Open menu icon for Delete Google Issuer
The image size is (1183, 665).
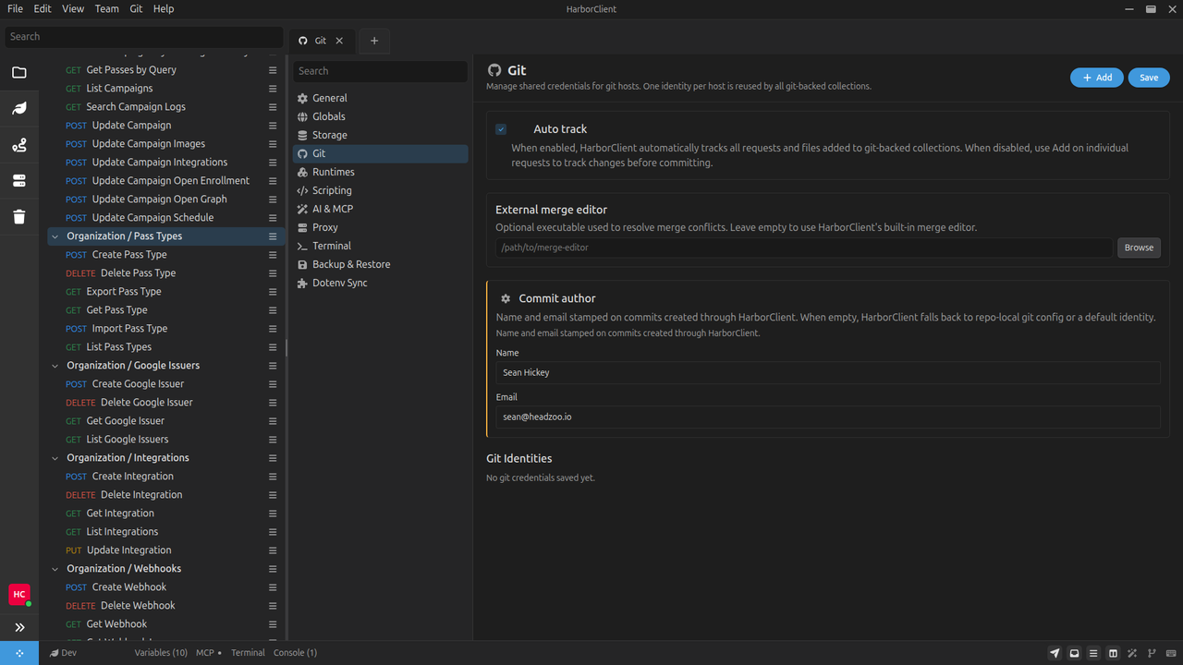(273, 403)
